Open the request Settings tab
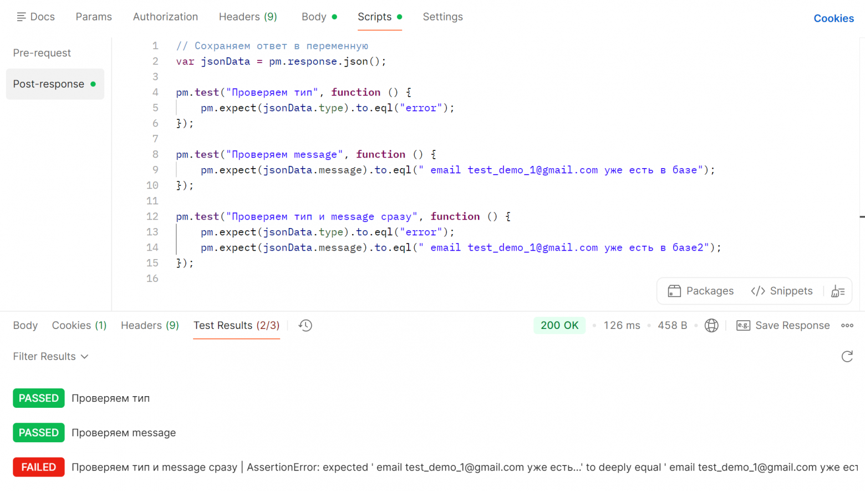The image size is (865, 491). tap(442, 17)
